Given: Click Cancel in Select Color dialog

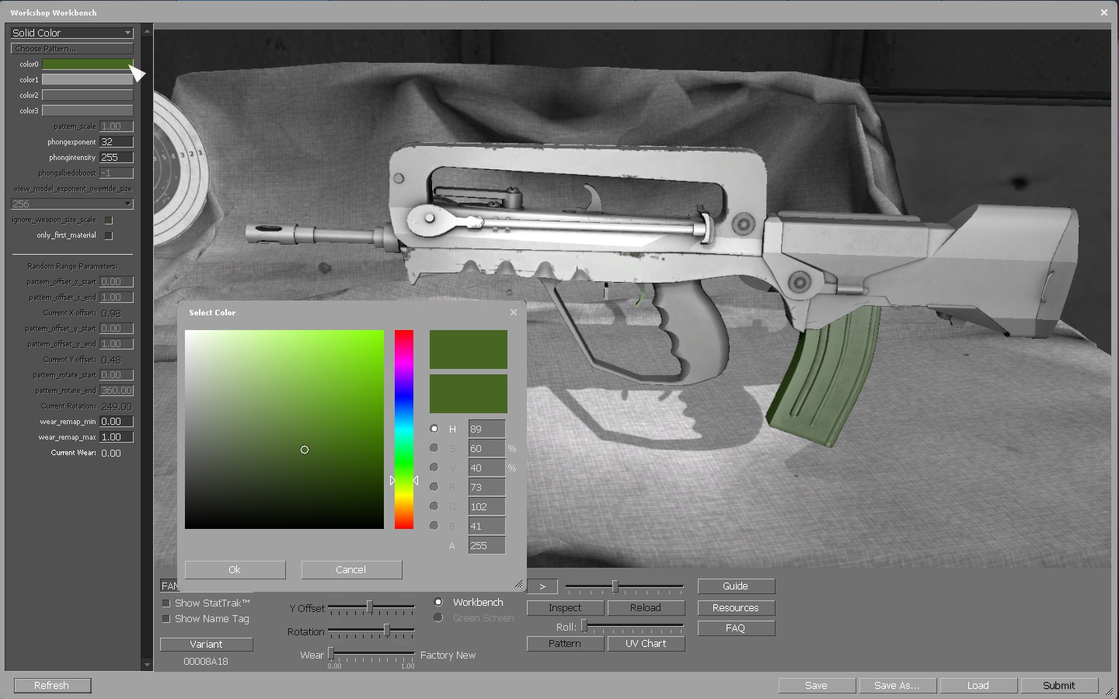Looking at the screenshot, I should (x=351, y=569).
